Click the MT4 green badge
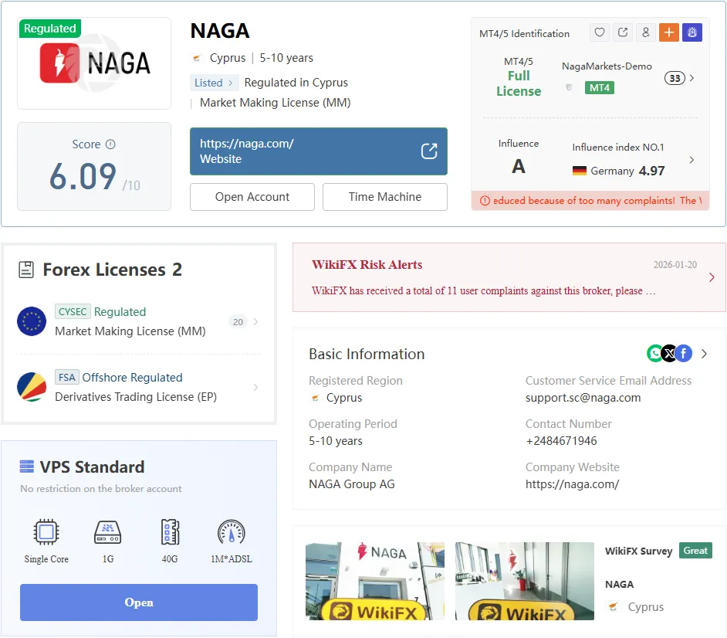The height and width of the screenshot is (638, 727). [x=600, y=88]
